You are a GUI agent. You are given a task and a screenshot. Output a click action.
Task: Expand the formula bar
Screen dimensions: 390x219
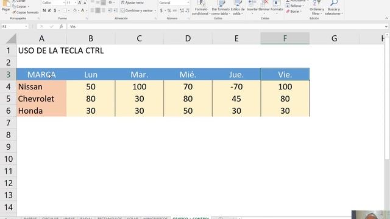pos(386,26)
